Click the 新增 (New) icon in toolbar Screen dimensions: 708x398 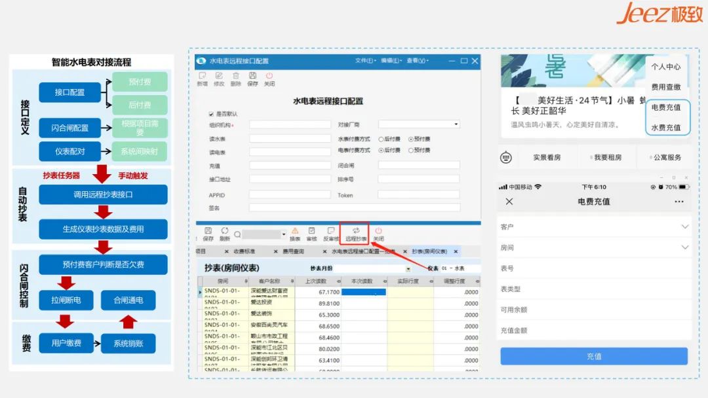coord(201,79)
